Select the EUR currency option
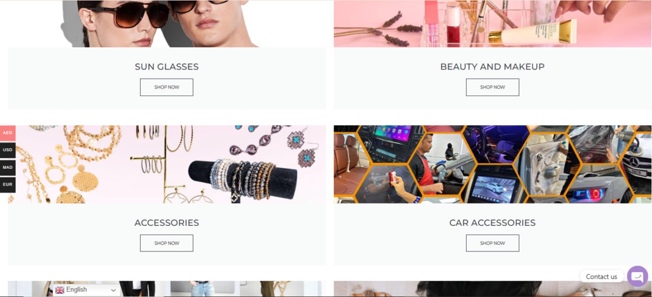Image resolution: width=652 pixels, height=297 pixels. pos(8,185)
